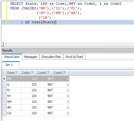Viewport: 134px width, 121px height.
Task: Select the MN row's State cell
Action: pyautogui.click(x=14, y=79)
